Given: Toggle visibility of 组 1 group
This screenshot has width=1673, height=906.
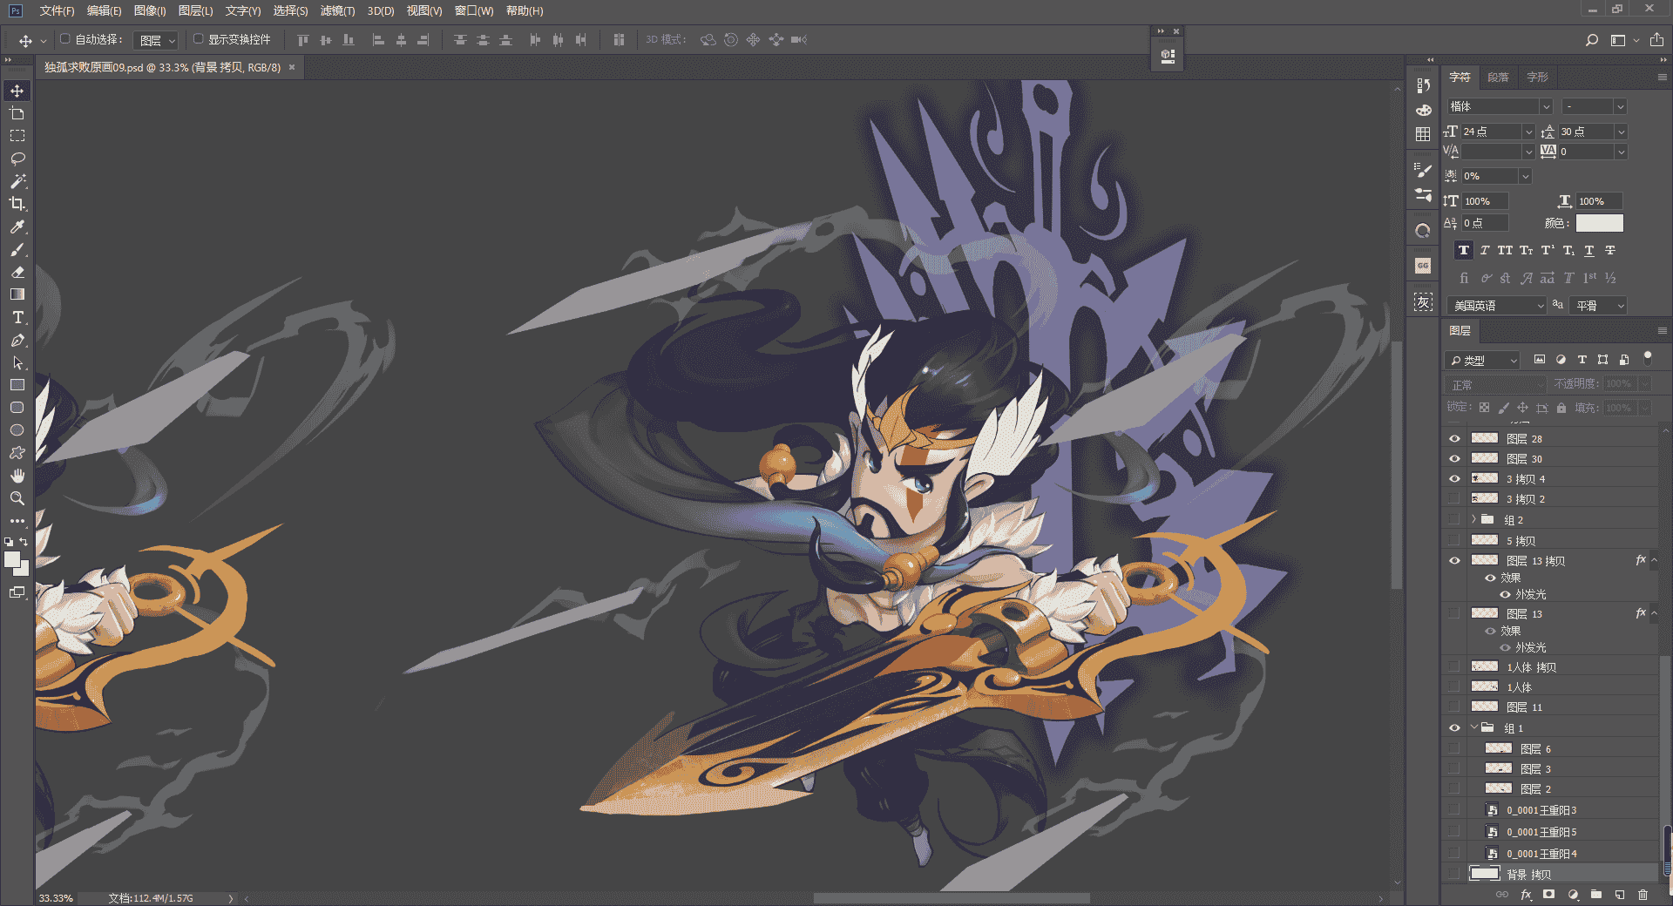Looking at the screenshot, I should pos(1454,728).
